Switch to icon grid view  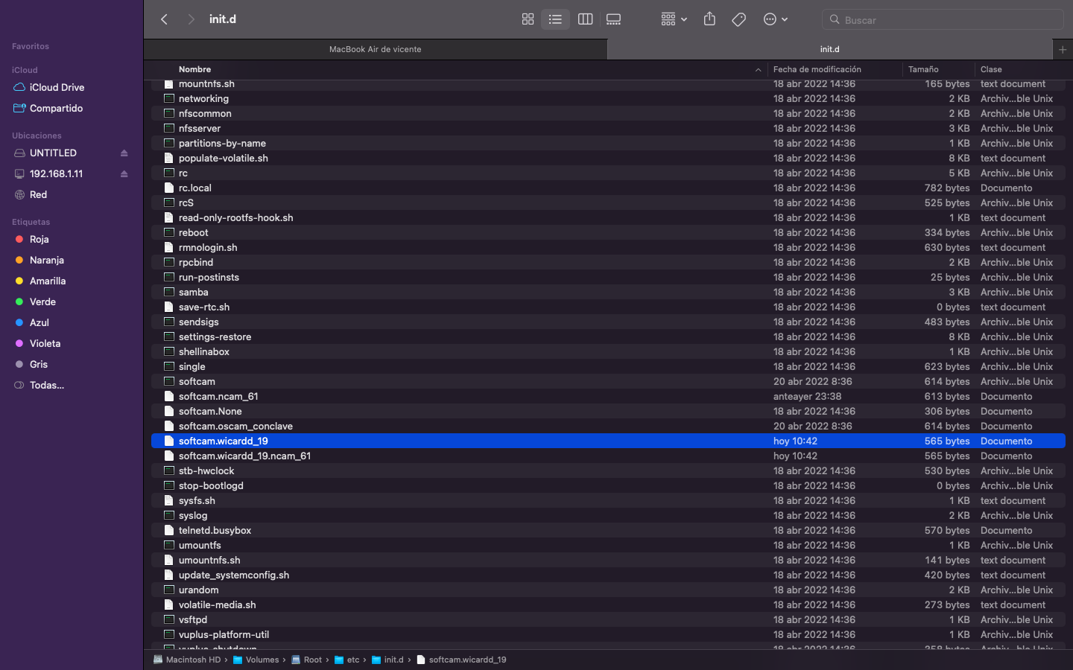pos(528,19)
